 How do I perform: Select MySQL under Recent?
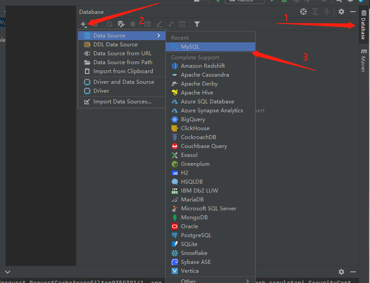210,47
